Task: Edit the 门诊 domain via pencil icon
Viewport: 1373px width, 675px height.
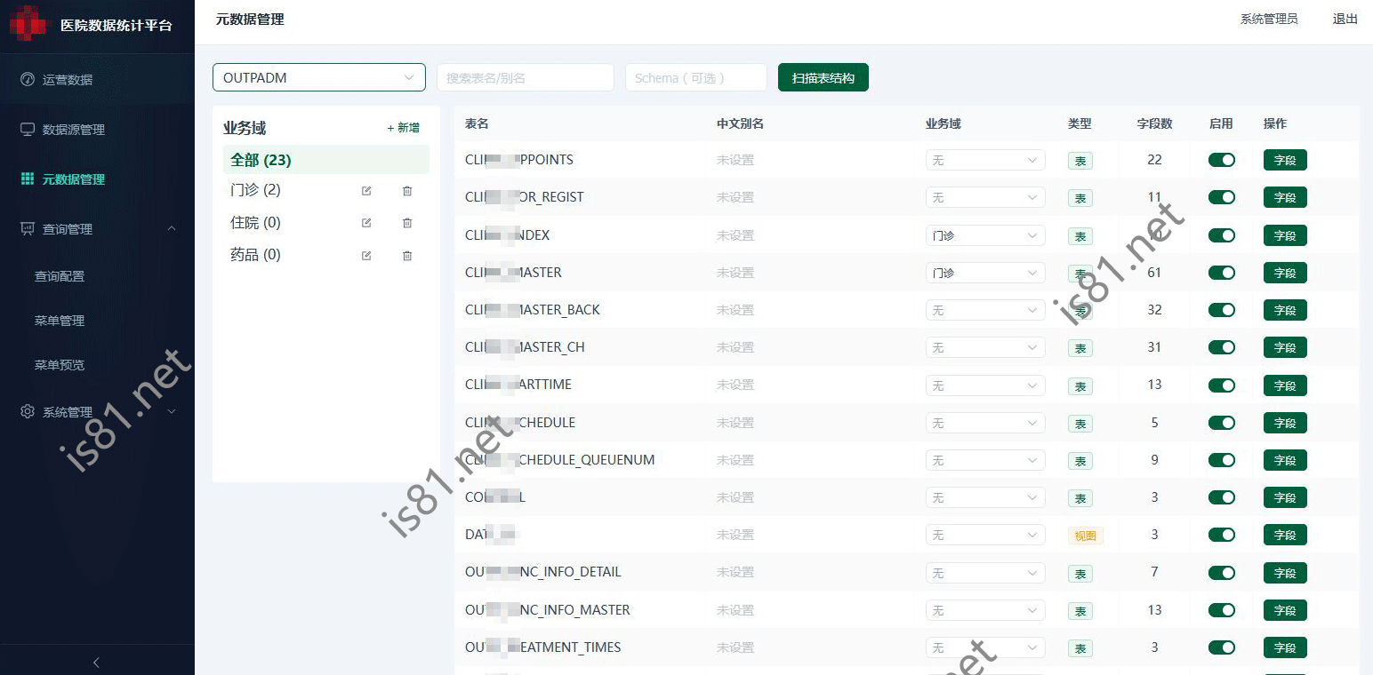Action: [366, 190]
